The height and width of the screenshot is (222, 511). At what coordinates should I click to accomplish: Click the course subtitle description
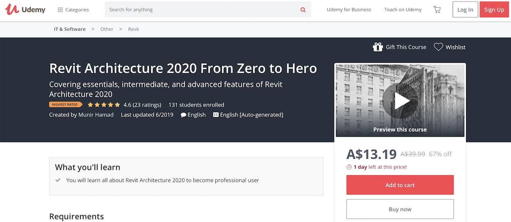166,89
